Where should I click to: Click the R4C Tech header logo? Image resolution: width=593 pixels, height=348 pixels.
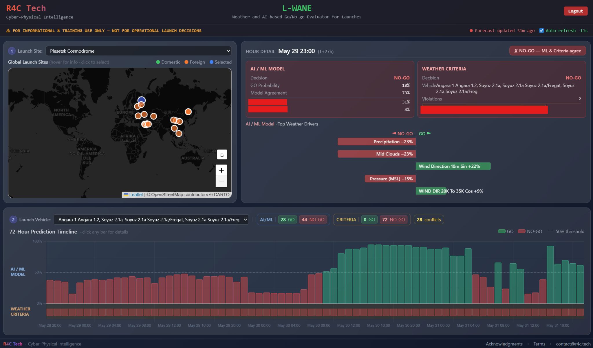point(26,8)
